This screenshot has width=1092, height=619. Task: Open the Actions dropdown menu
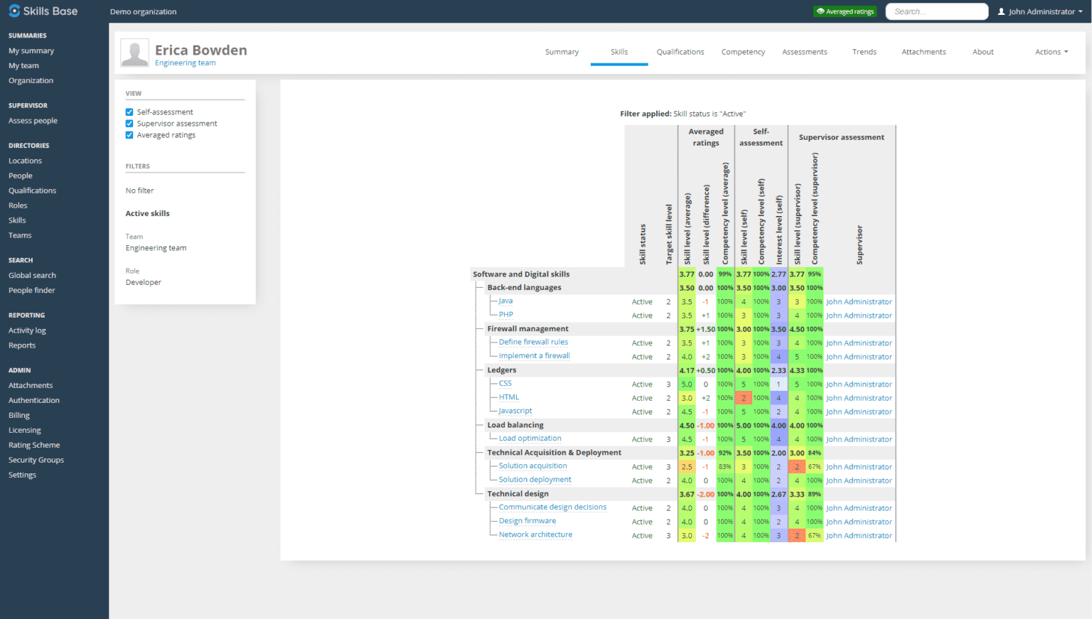point(1051,52)
